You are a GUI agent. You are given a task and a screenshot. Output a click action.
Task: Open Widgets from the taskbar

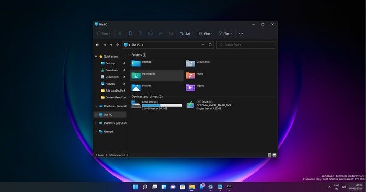pos(164,187)
